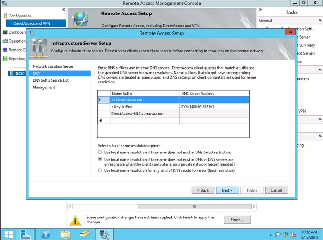Collapse the Tasks section below the VPN link
This screenshot has height=240, width=323.
[319, 119]
